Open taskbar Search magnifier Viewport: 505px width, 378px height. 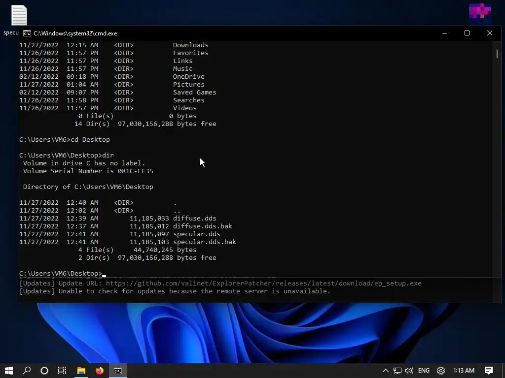[x=27, y=371]
